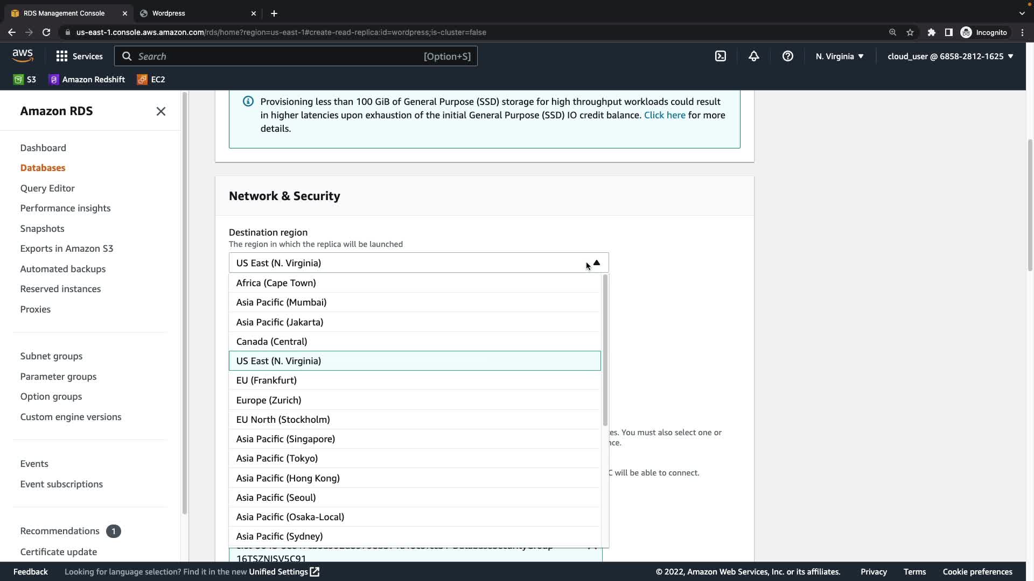The height and width of the screenshot is (581, 1034).
Task: Close the Amazon RDS side panel
Action: click(160, 111)
